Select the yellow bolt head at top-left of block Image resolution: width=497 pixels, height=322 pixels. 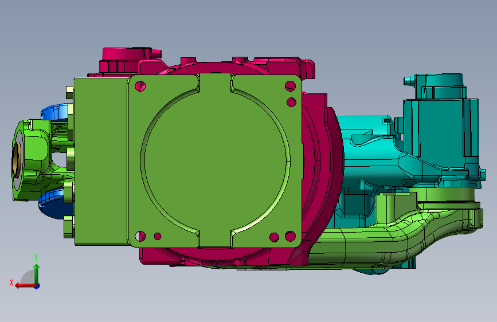[69, 92]
